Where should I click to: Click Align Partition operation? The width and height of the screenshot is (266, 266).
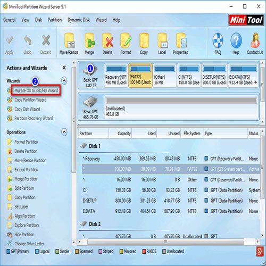coord(24,216)
